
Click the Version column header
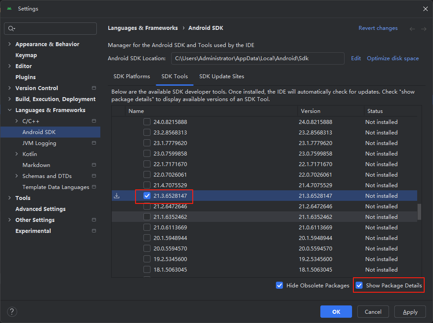click(x=330, y=111)
